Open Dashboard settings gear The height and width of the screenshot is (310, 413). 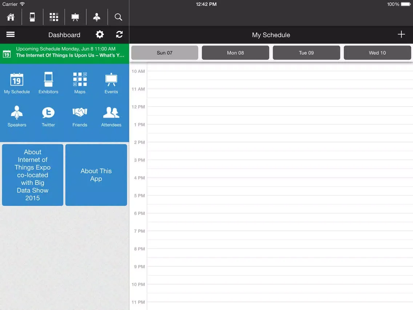[x=100, y=35]
